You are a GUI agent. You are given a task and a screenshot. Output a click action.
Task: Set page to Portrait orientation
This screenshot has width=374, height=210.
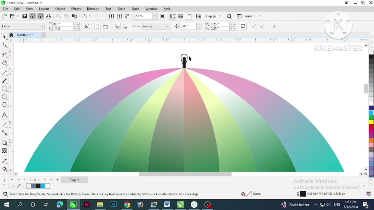pos(97,27)
